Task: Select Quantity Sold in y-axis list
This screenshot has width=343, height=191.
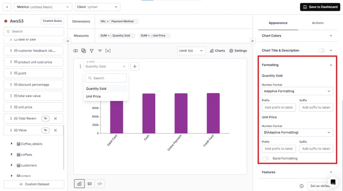Action: click(x=106, y=89)
